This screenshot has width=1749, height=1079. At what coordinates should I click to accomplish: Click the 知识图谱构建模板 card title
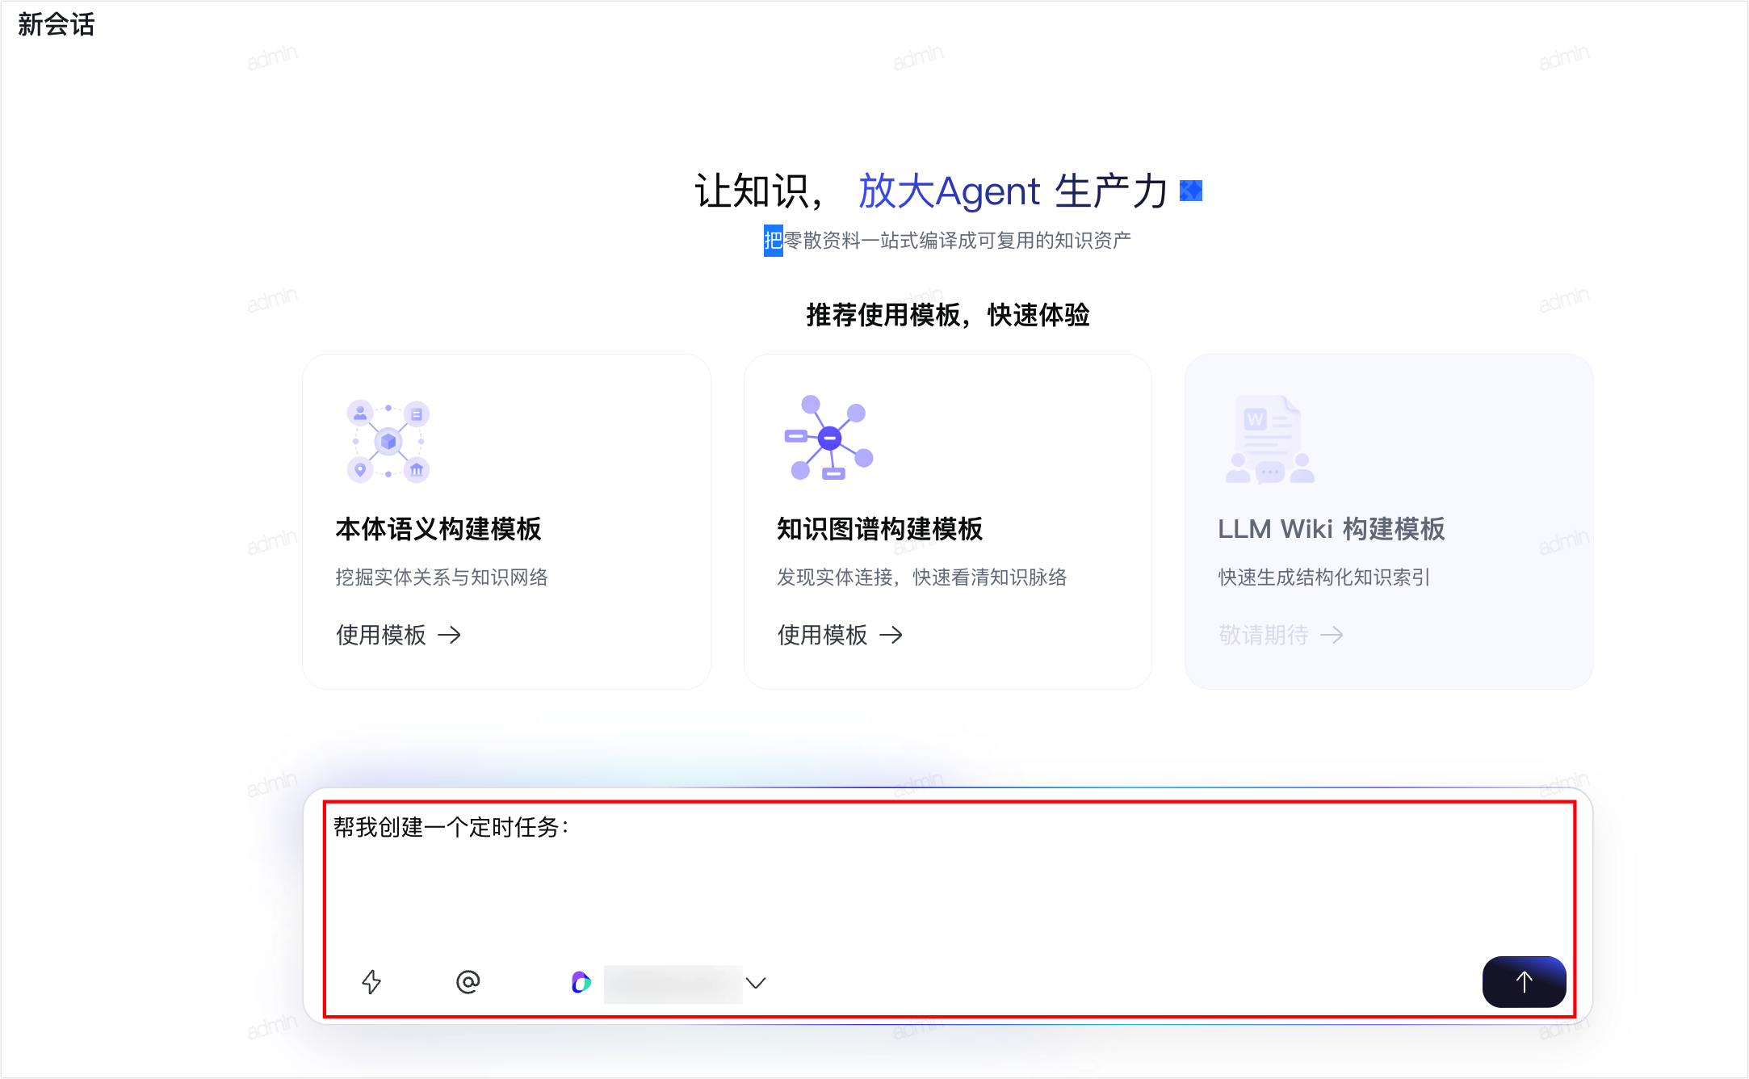pyautogui.click(x=879, y=529)
